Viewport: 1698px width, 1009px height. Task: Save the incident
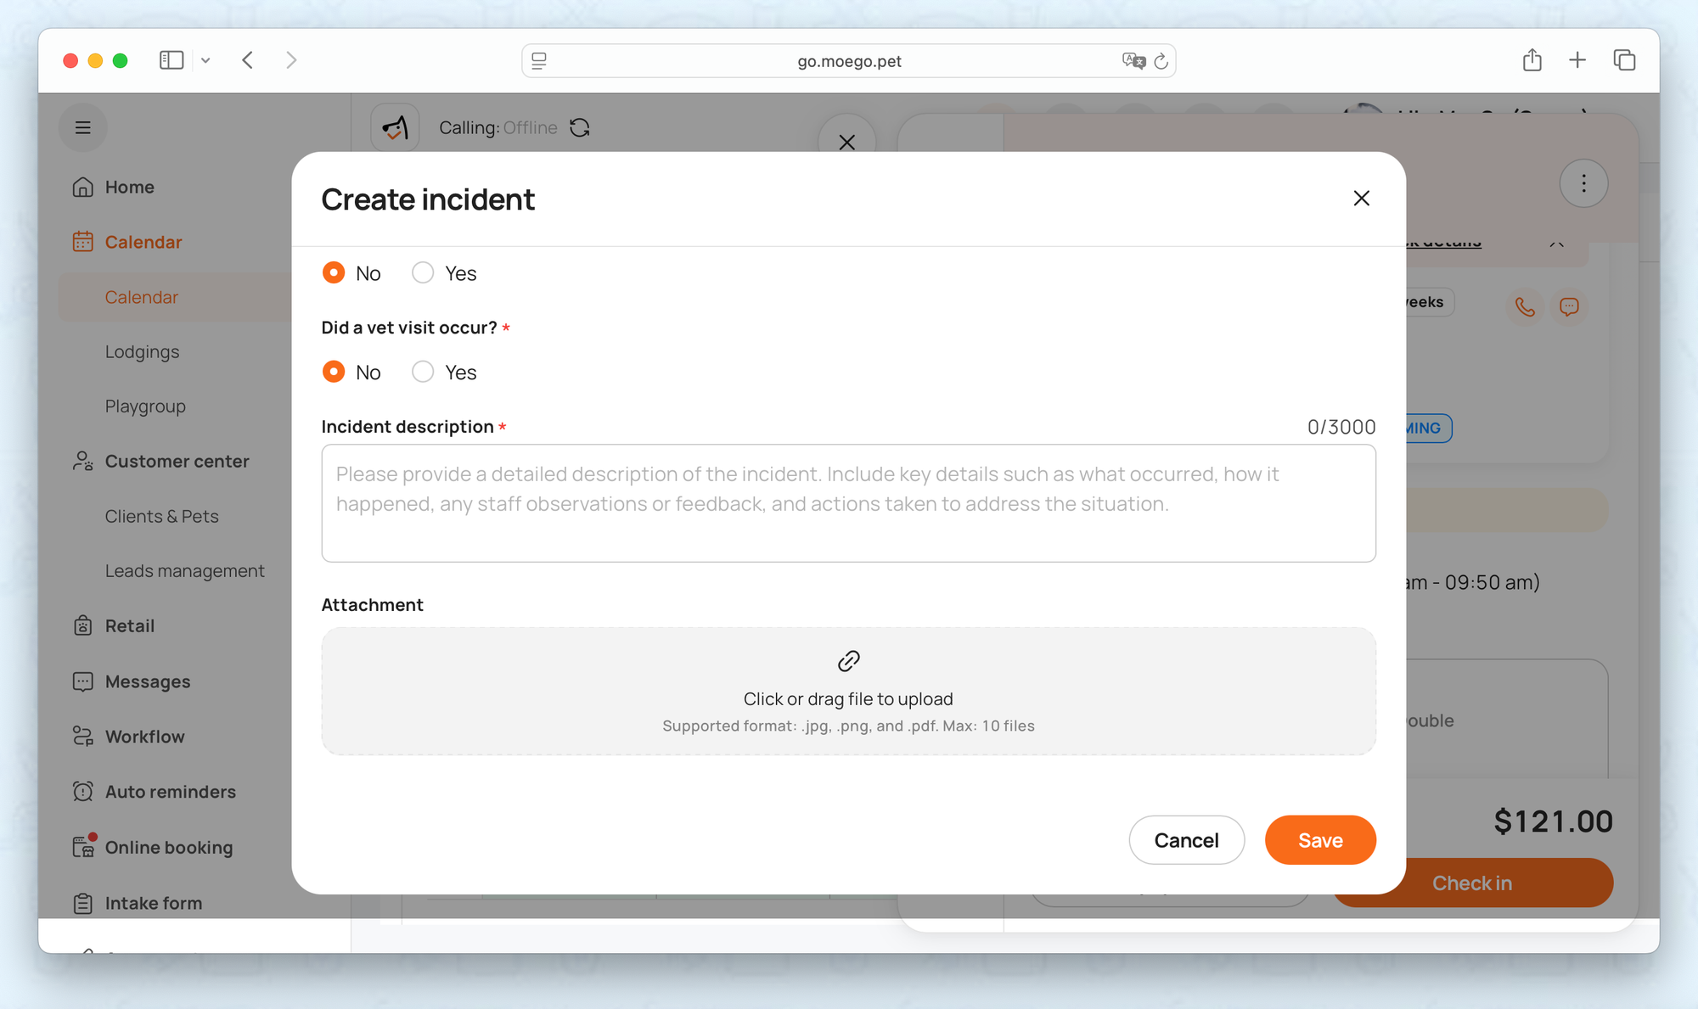(x=1319, y=840)
